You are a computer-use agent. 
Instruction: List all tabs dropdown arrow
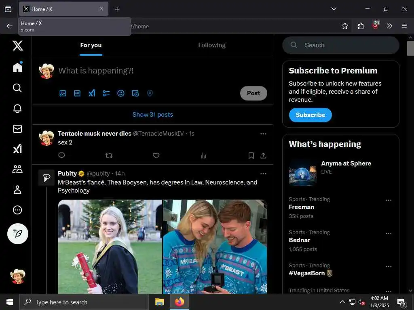[x=334, y=9]
